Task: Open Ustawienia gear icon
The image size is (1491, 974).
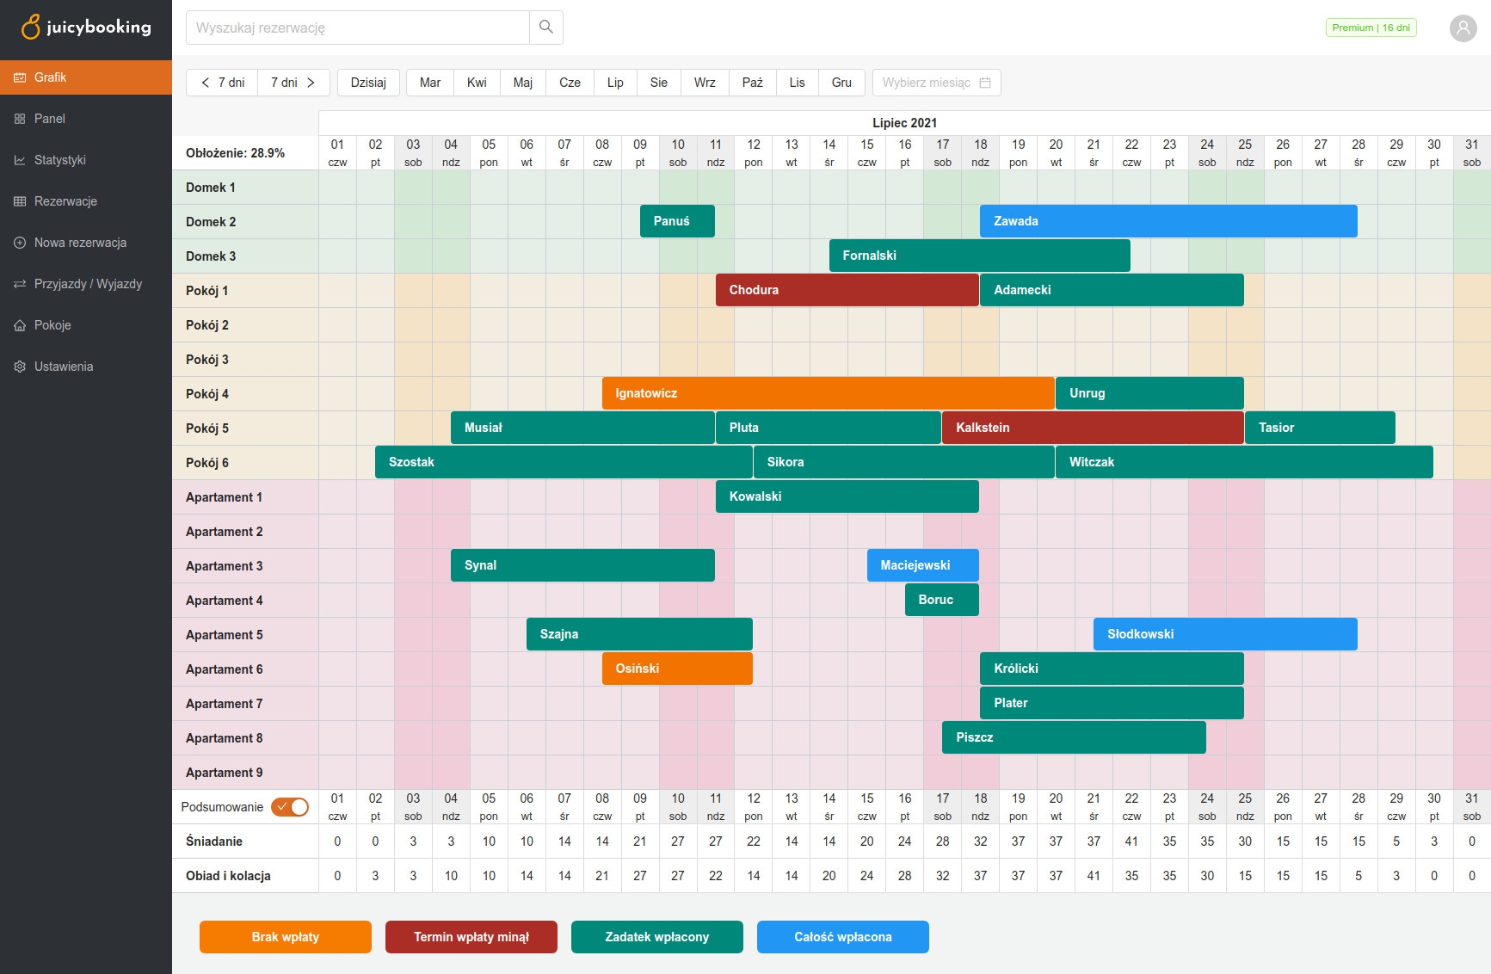Action: (20, 367)
